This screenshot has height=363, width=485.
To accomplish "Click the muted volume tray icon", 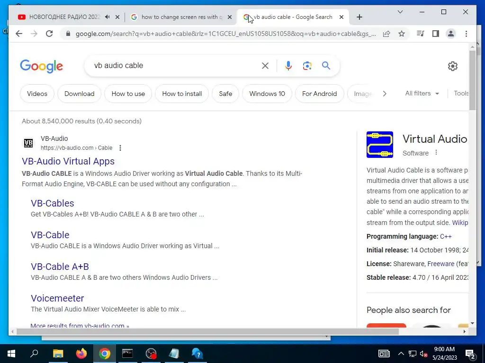I will [424, 354].
